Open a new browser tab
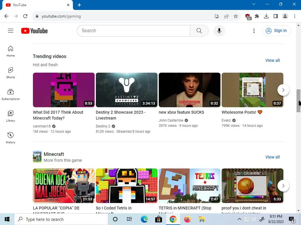 [x=79, y=5]
